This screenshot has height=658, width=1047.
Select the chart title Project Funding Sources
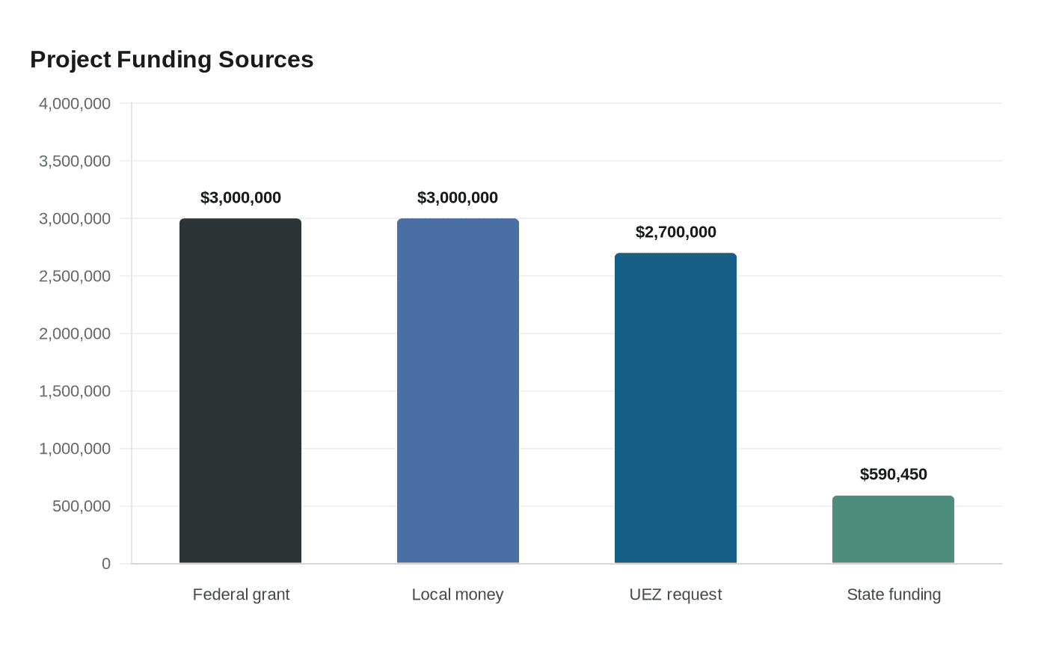click(x=172, y=59)
